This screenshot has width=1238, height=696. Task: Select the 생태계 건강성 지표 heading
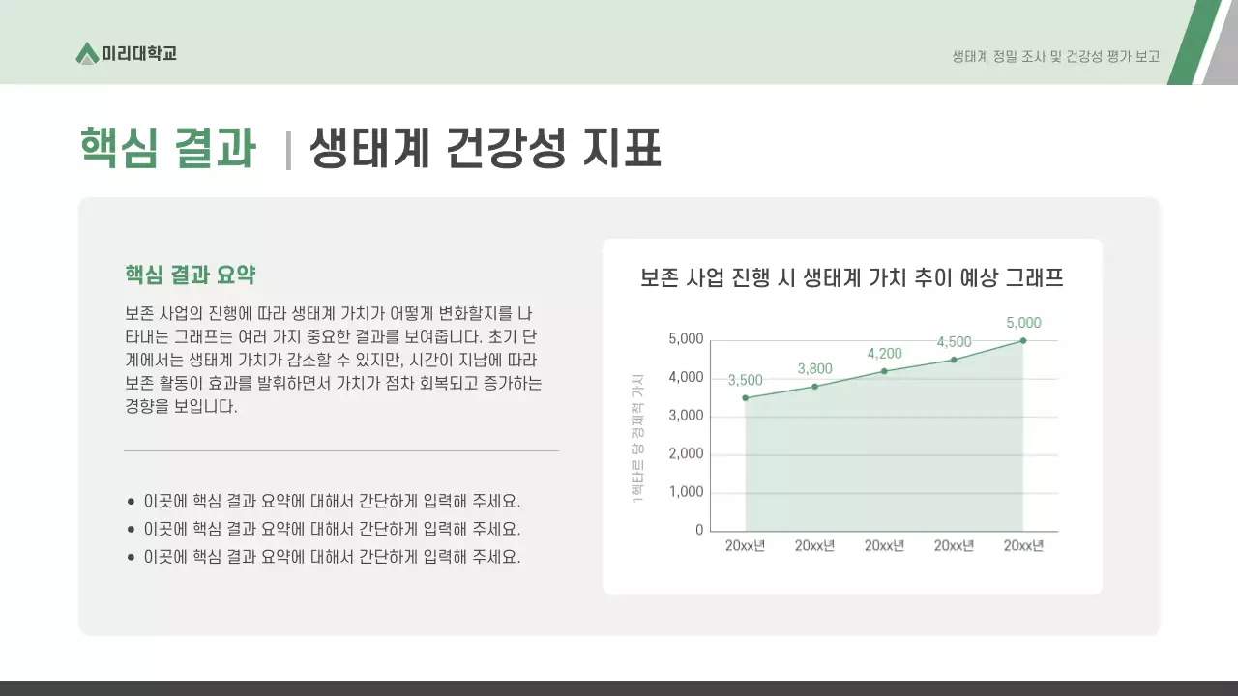click(x=481, y=146)
